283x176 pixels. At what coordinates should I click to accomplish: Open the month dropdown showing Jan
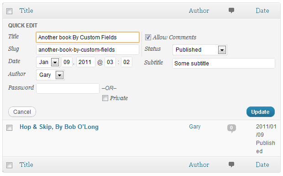48,62
